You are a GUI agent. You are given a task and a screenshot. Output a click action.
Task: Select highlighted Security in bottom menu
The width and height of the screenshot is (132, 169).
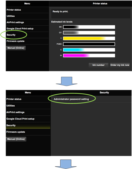(x=28, y=126)
